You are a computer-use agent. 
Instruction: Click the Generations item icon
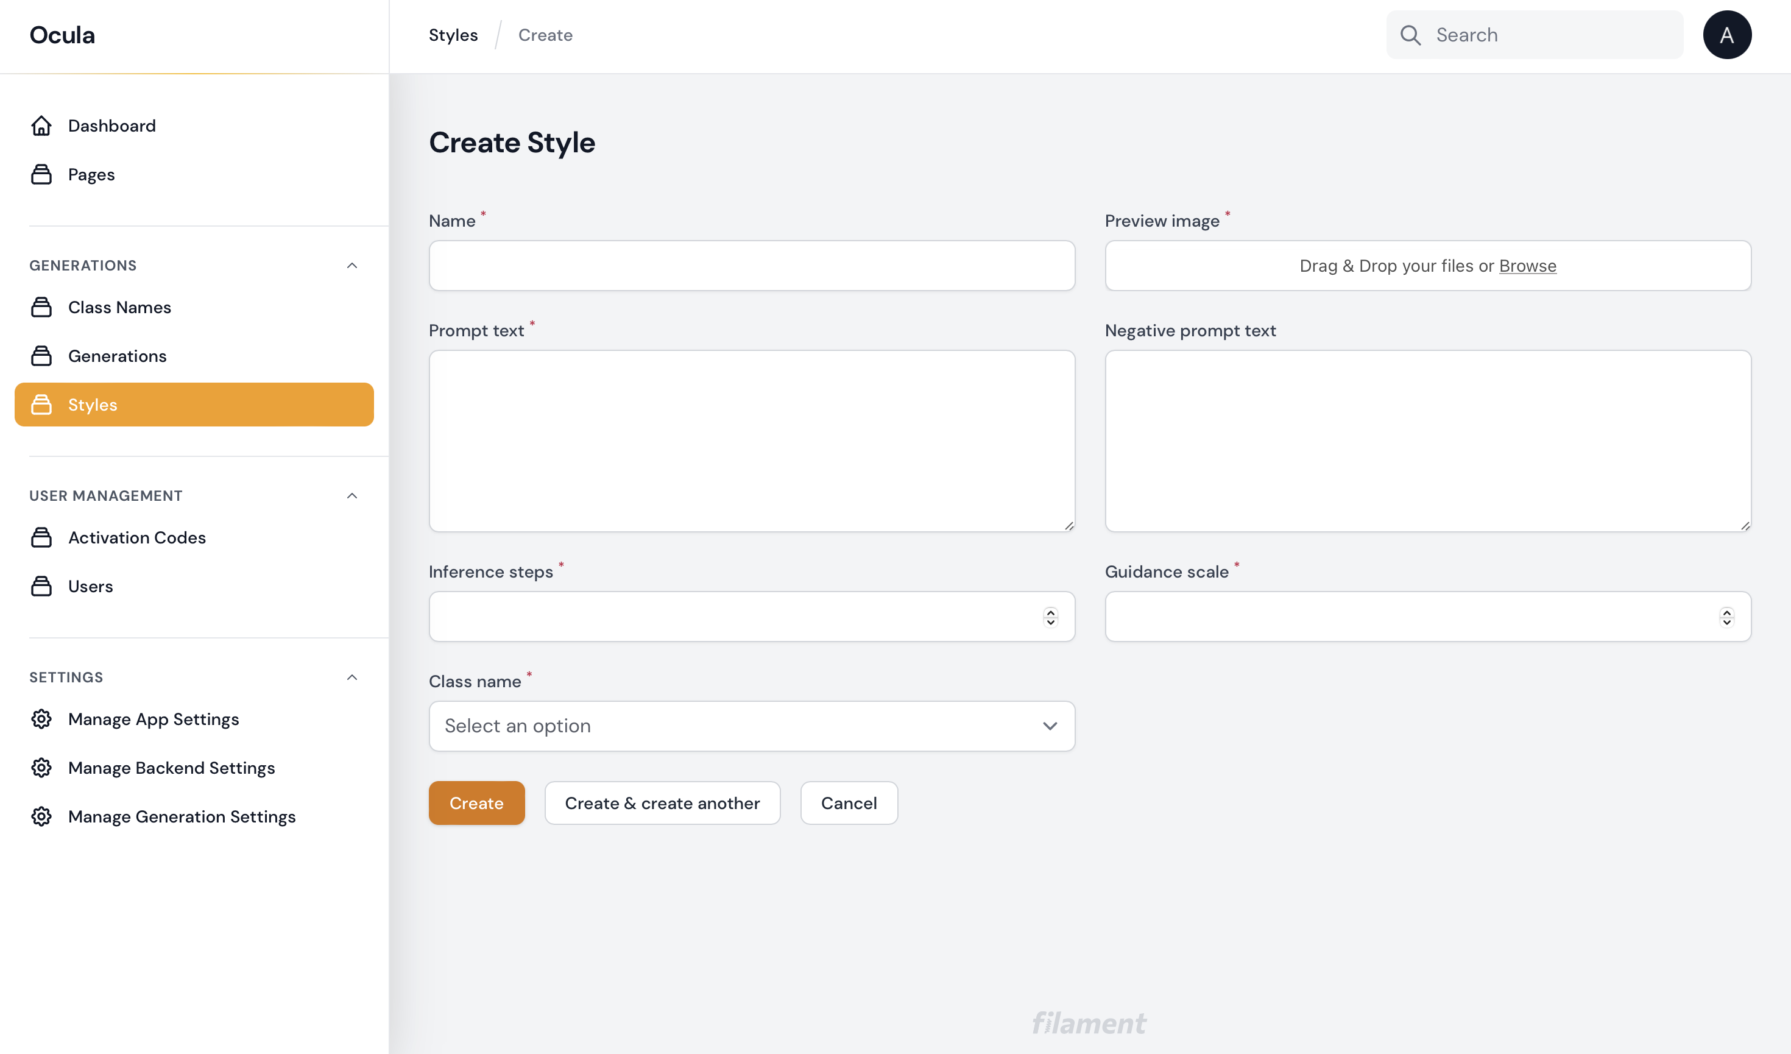[x=41, y=356]
